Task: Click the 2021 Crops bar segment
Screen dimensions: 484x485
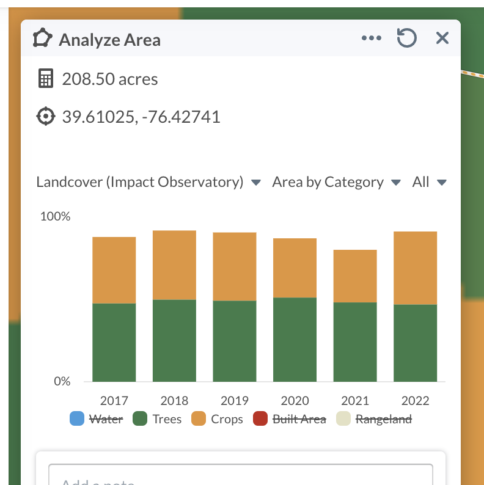Action: coord(355,276)
